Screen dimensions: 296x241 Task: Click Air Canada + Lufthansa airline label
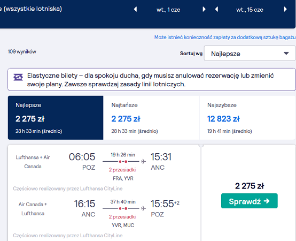pos(33,209)
